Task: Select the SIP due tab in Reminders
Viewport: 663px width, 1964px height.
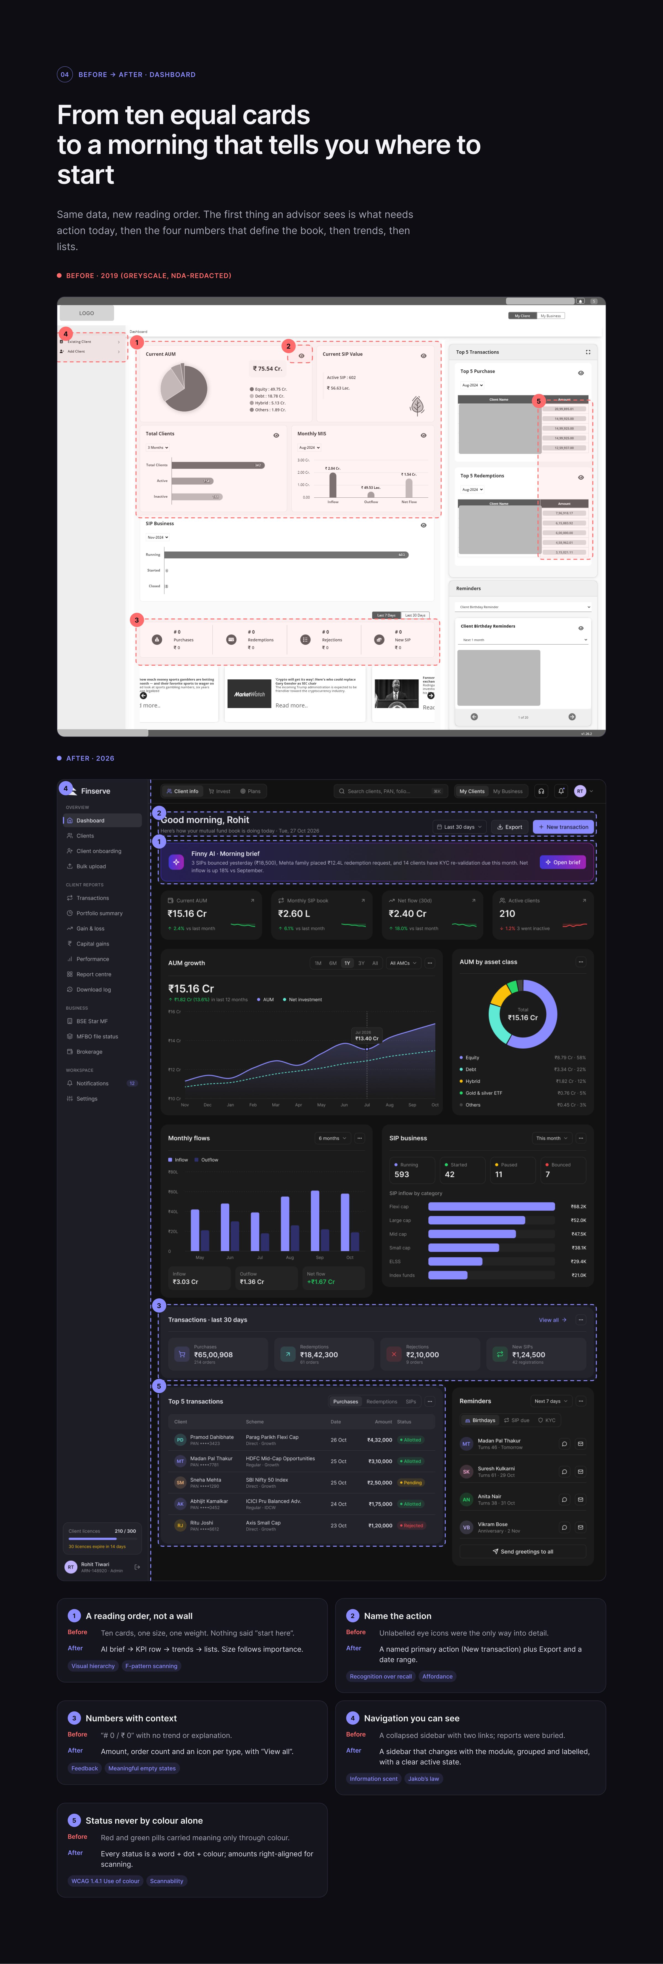Action: [517, 1421]
